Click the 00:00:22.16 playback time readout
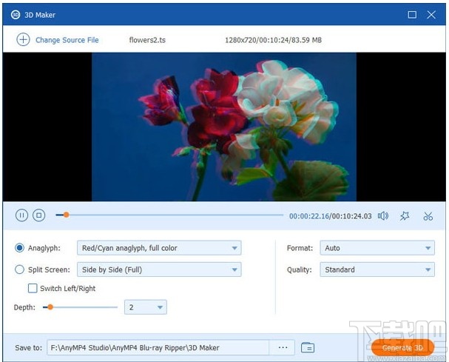This screenshot has height=362, width=449. 309,216
